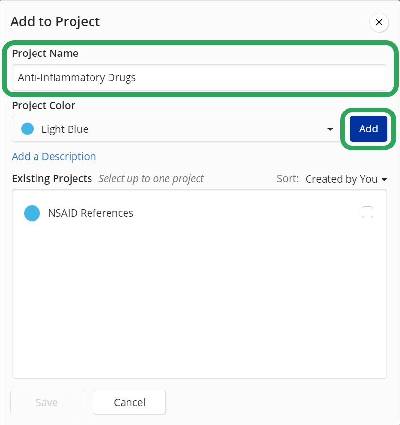
Task: Click the blue Add button
Action: pos(368,129)
